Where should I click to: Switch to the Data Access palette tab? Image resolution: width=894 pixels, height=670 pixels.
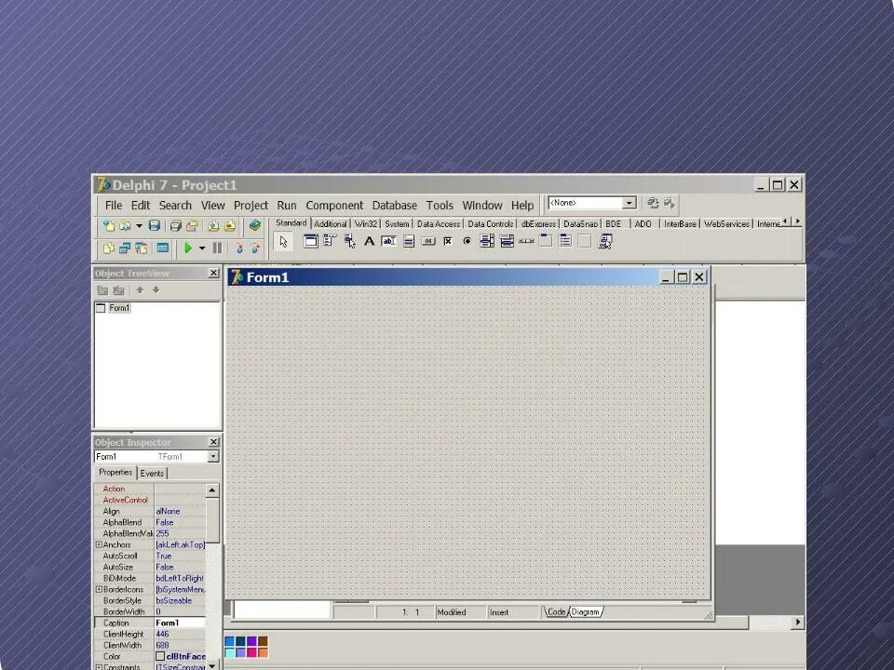[x=439, y=224]
